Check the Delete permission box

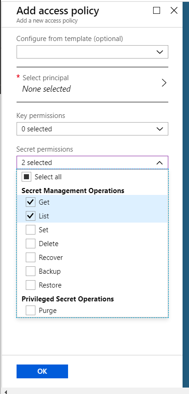31,243
